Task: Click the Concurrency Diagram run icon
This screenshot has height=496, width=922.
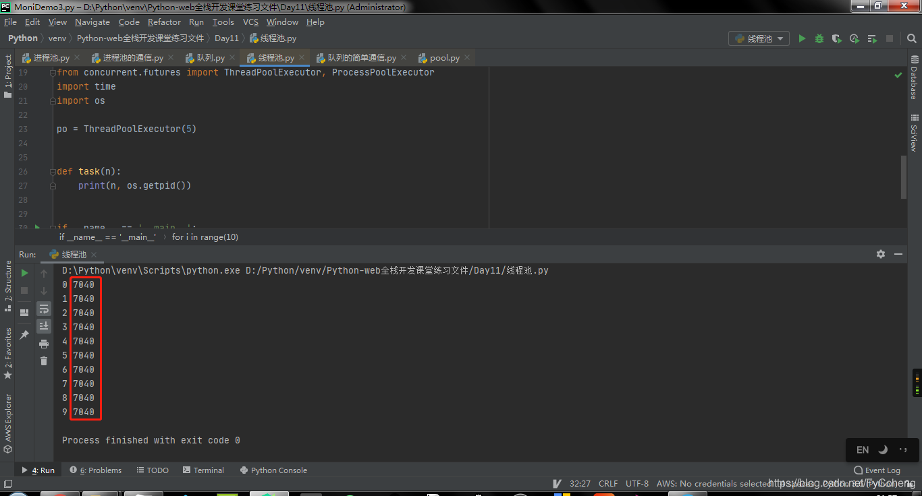Action: tap(872, 38)
